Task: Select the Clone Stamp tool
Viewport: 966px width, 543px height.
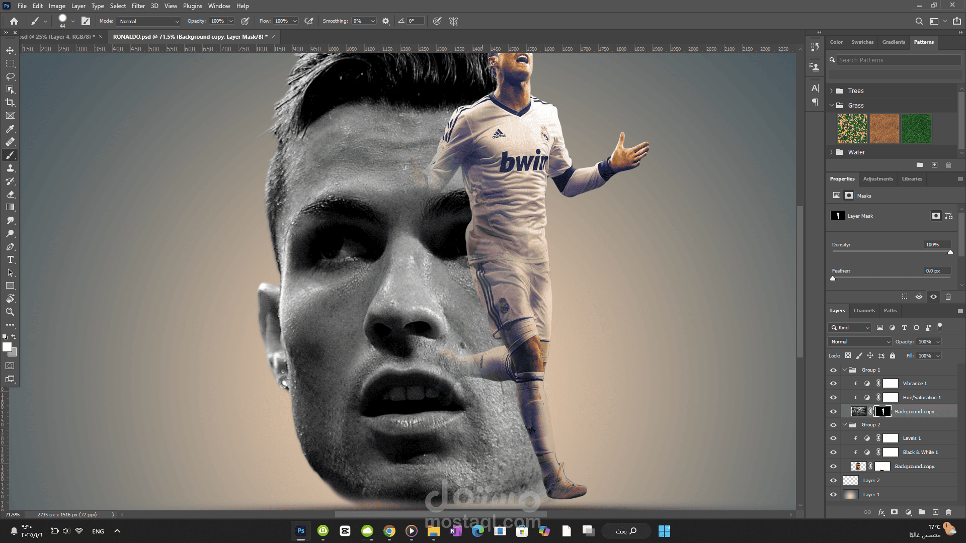Action: [10, 168]
